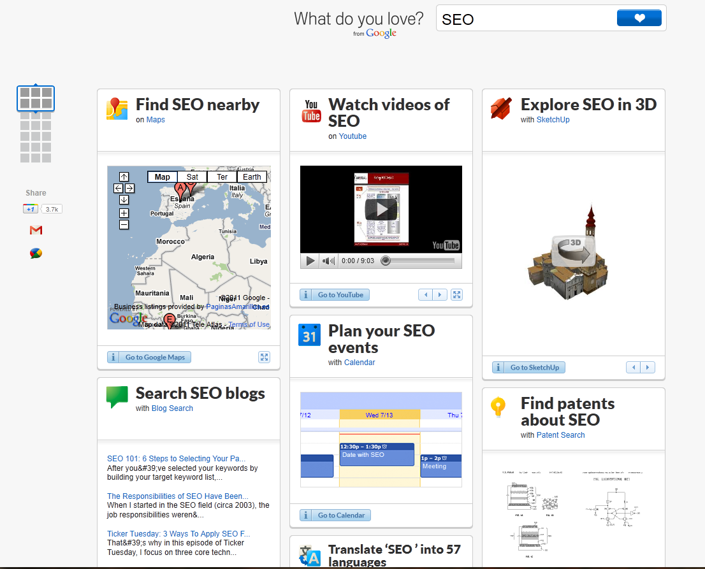This screenshot has height=569, width=705.
Task: Open the Patent Search link
Action: [x=561, y=435]
